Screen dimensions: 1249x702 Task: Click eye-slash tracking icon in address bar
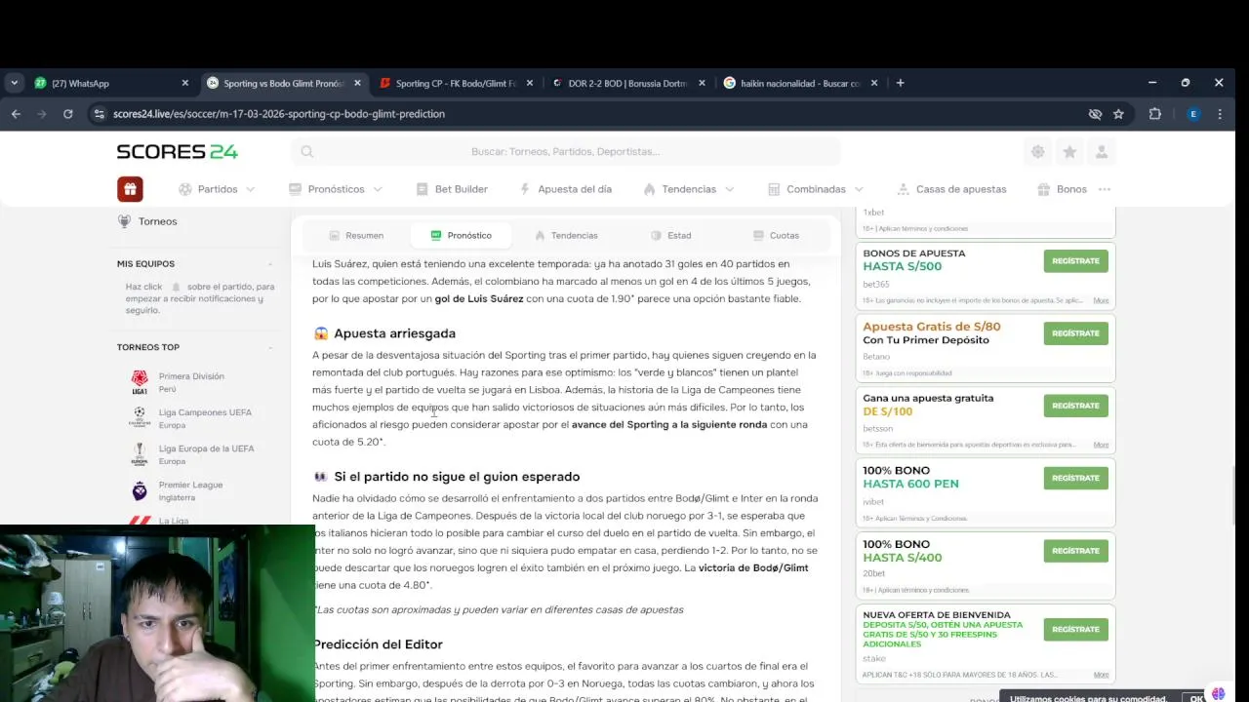(1095, 114)
